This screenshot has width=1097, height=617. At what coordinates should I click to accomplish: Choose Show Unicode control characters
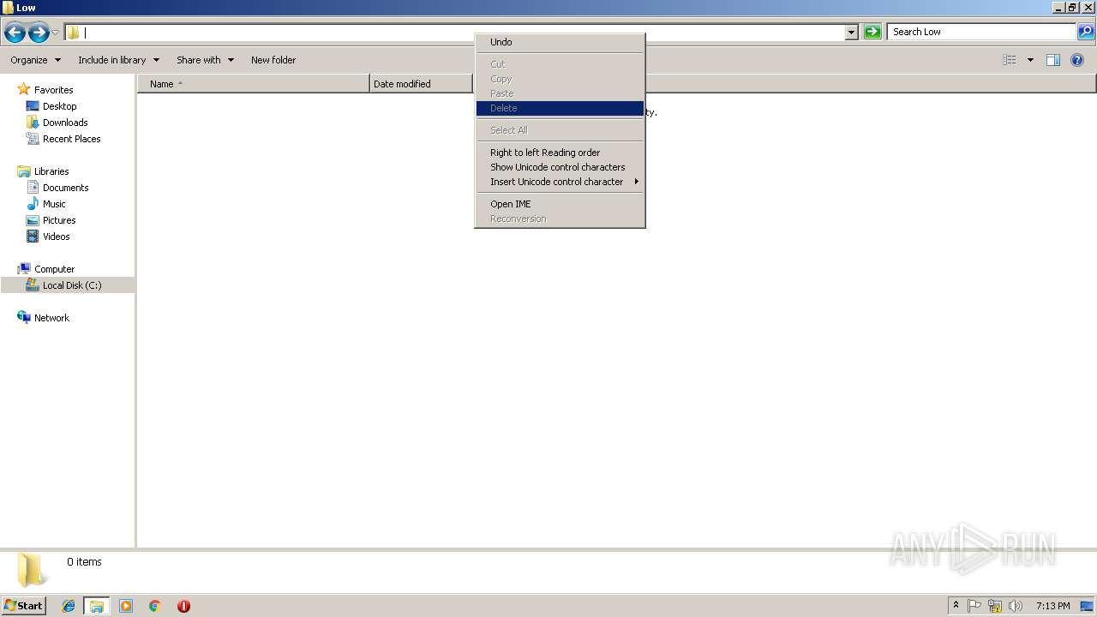(560, 167)
